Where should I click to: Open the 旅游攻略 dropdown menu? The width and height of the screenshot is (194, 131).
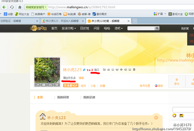[x=69, y=28]
